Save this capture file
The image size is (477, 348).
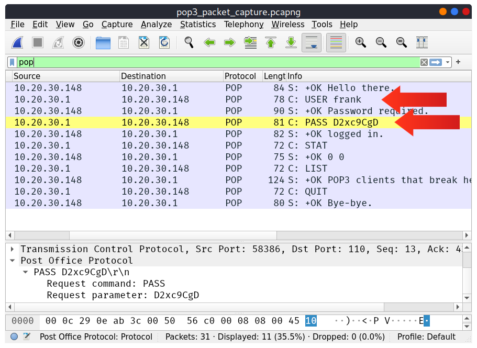pos(124,42)
